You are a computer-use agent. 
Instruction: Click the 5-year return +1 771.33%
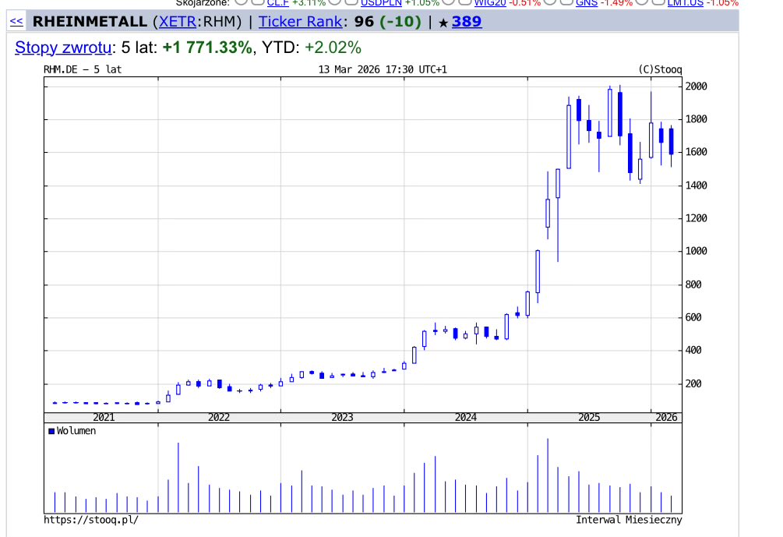[207, 48]
